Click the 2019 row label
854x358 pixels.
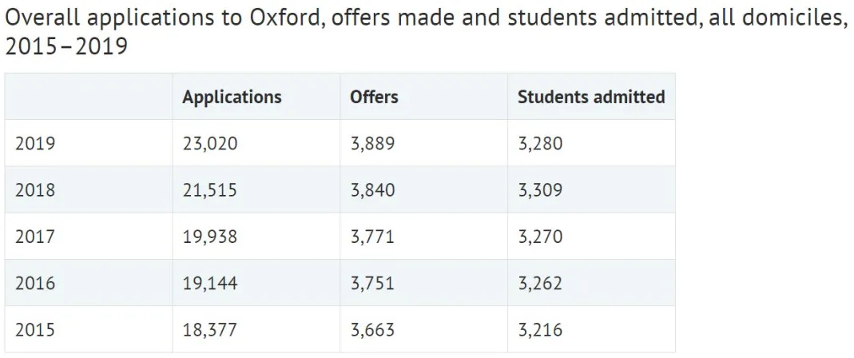(x=35, y=144)
